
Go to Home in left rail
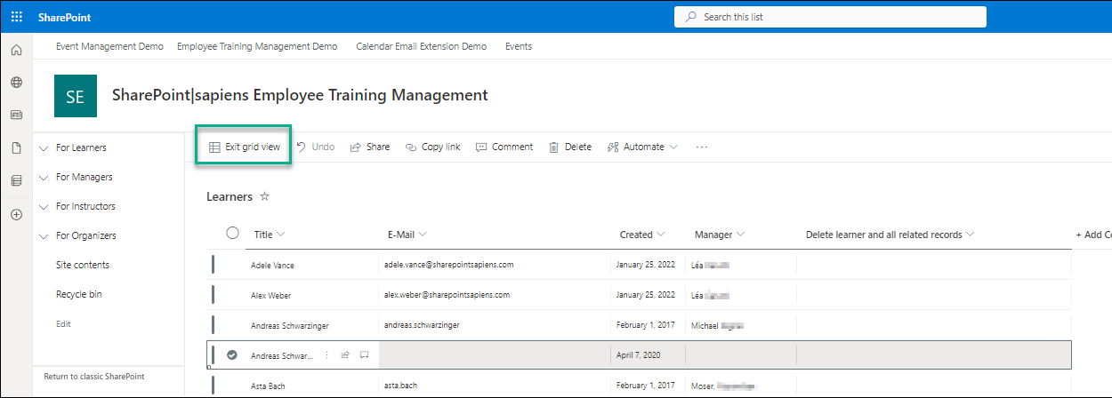16,50
